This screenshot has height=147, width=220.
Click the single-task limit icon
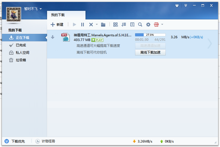coord(132,25)
